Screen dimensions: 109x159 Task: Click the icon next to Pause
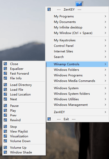5,106
